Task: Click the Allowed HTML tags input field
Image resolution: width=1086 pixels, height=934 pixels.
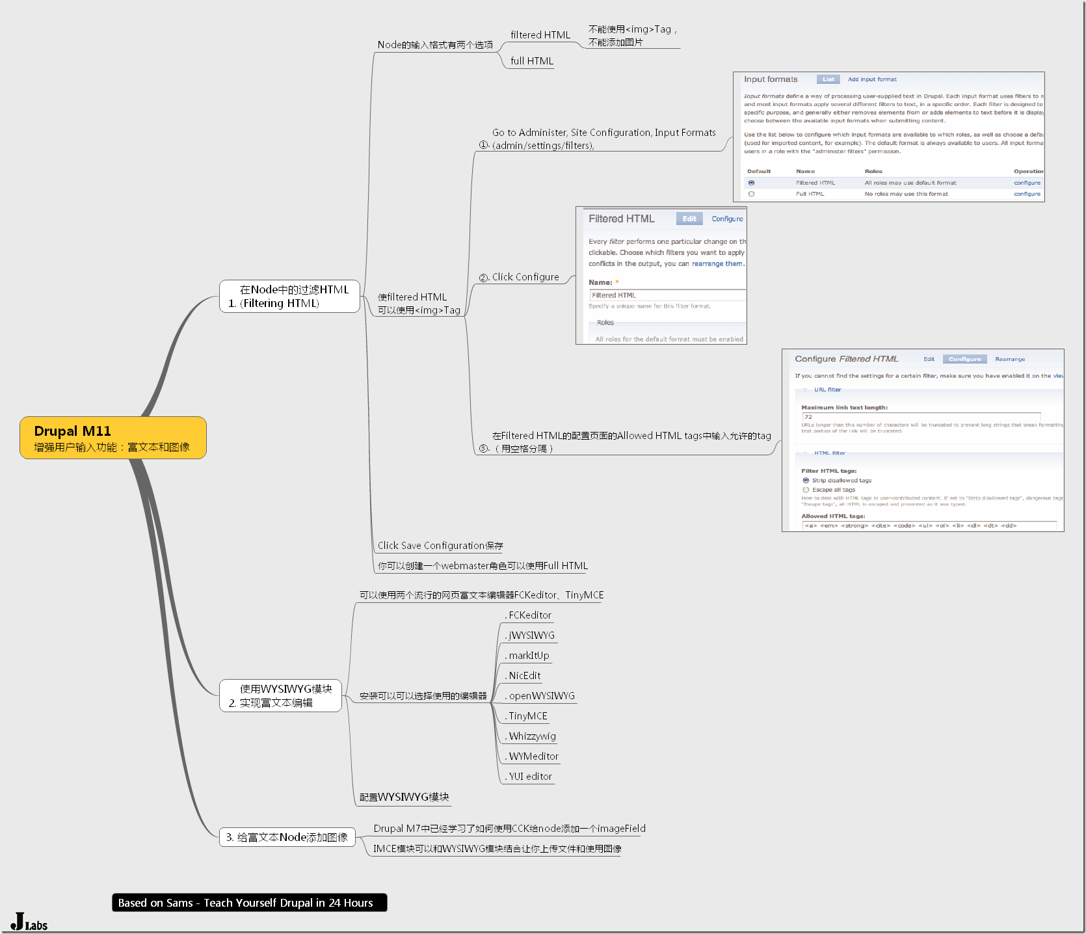Action: (930, 526)
